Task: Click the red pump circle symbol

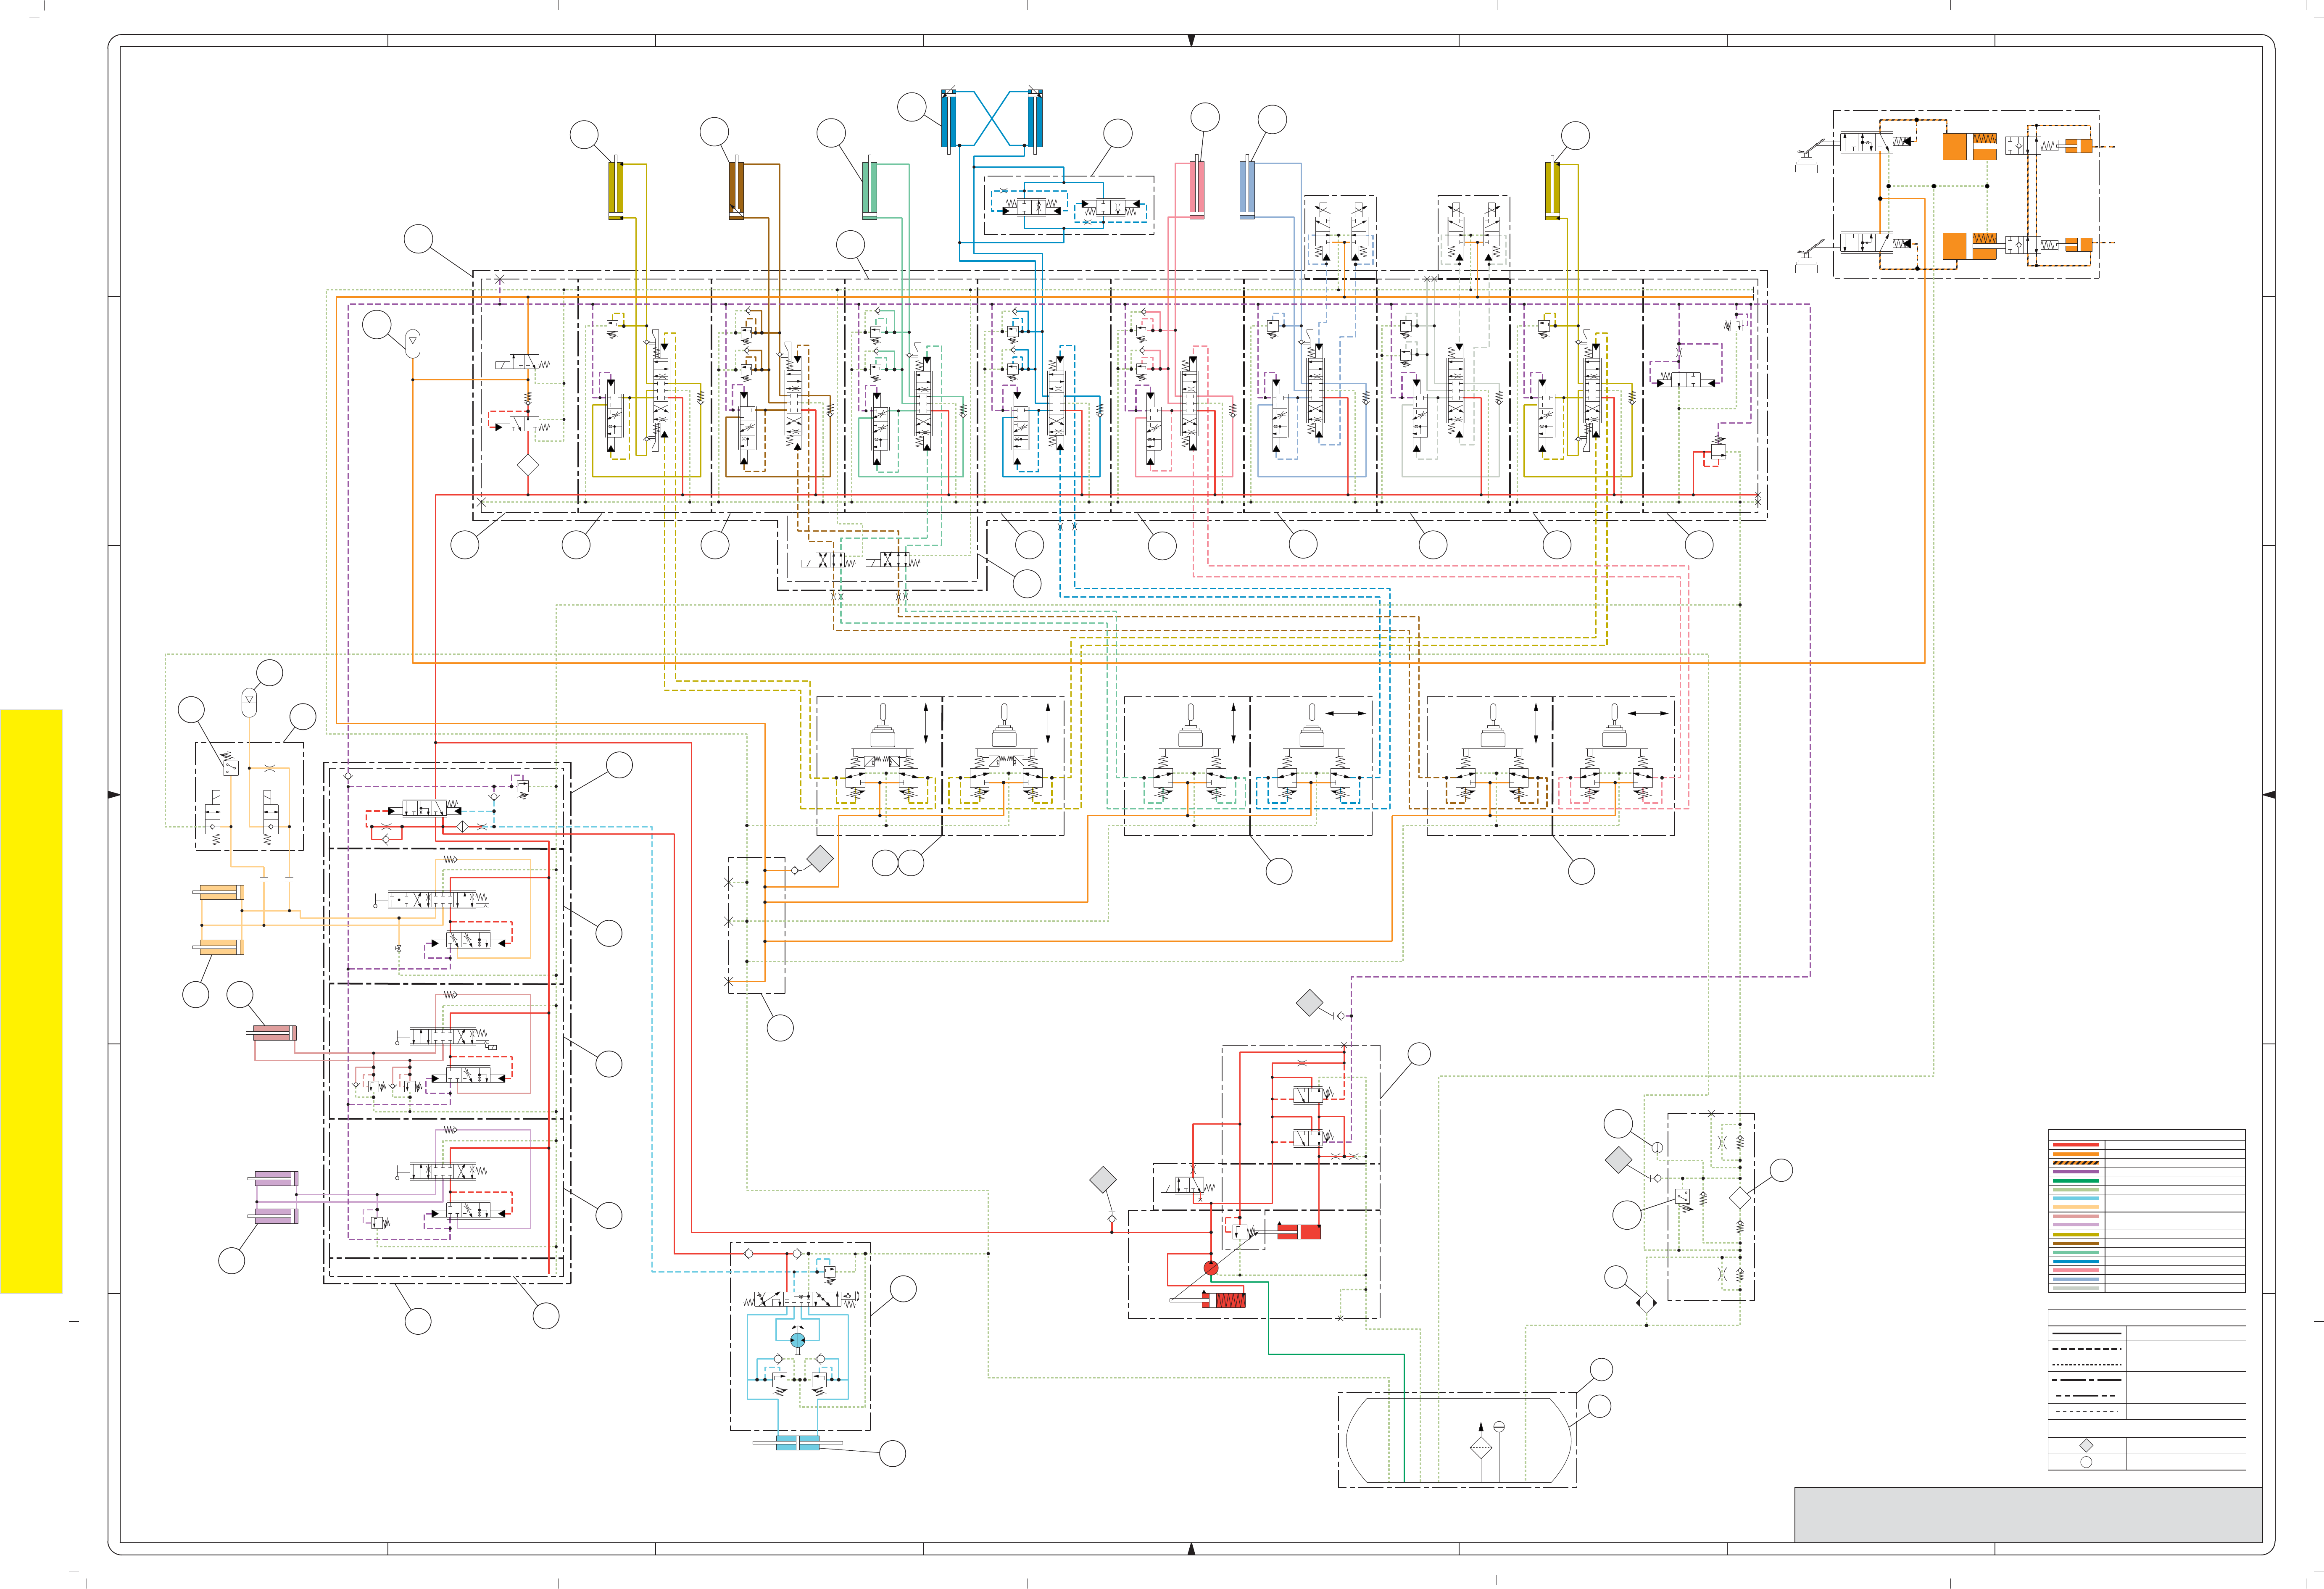Action: coord(1211,1268)
